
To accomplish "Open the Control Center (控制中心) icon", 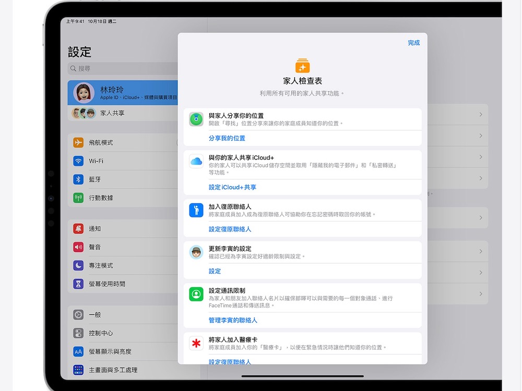I will coord(78,333).
